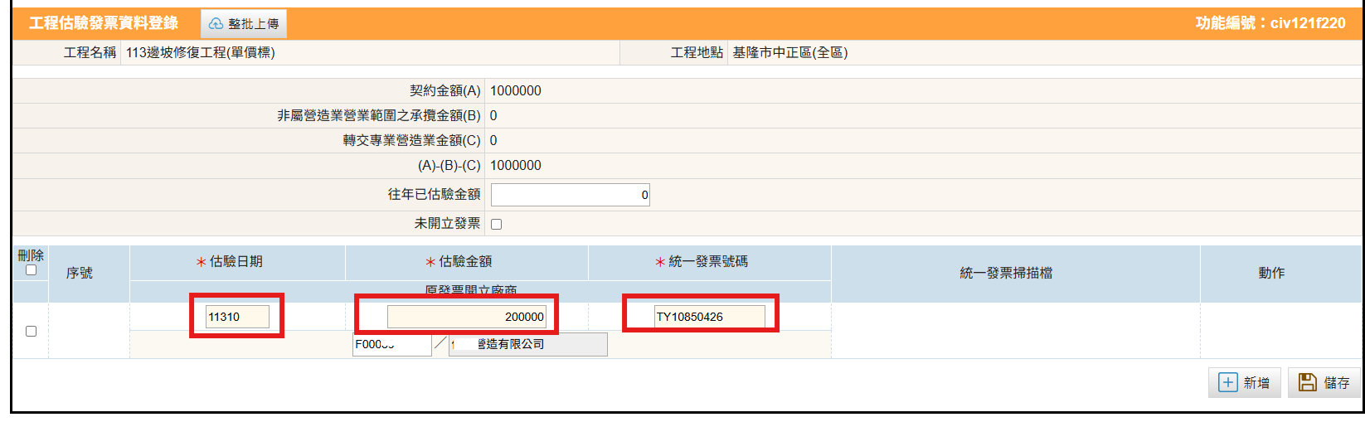Viewport: 1365px width, 422px height.
Task: Click the project name 113邊坡修復工程(單價標)
Action: click(x=201, y=52)
